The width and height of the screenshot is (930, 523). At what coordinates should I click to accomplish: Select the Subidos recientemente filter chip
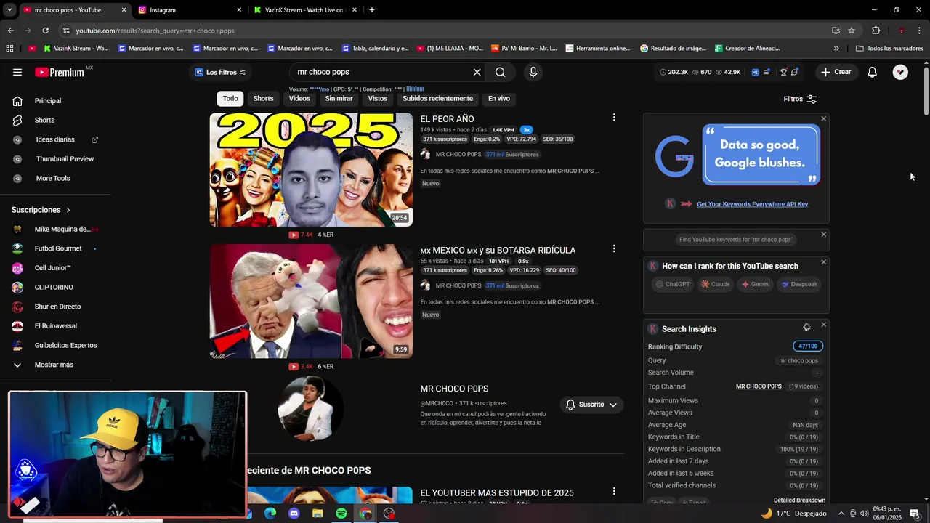pyautogui.click(x=437, y=99)
